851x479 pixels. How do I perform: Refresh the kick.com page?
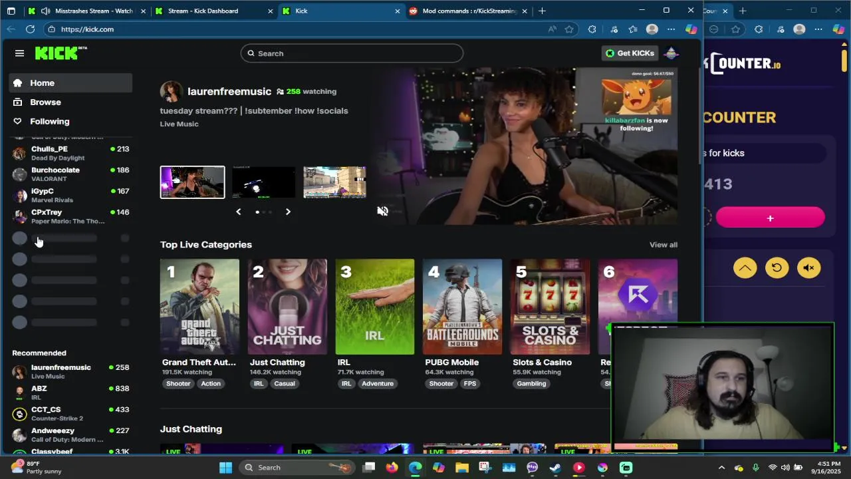coord(30,29)
